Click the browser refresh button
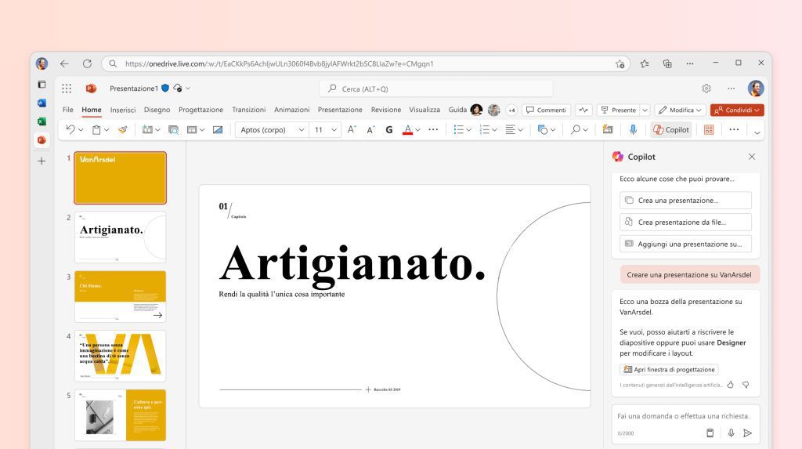 click(x=87, y=63)
